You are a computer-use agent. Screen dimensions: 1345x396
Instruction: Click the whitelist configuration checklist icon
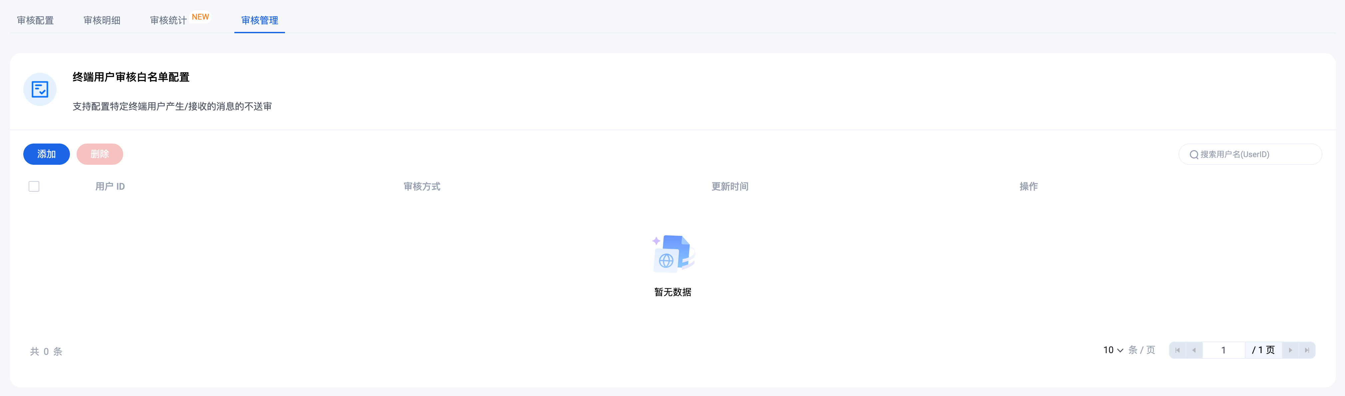40,90
